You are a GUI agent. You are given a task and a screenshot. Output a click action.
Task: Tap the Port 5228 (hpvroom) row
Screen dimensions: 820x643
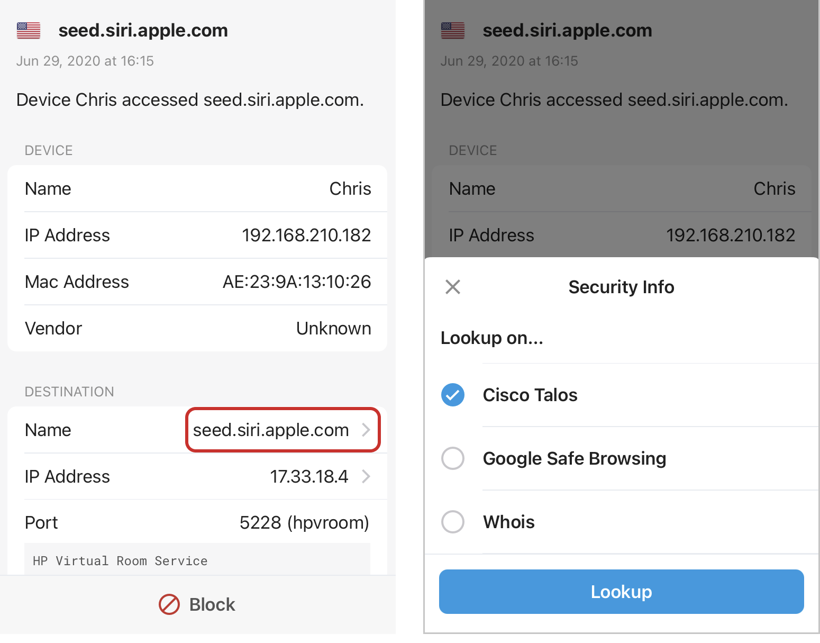pos(197,522)
